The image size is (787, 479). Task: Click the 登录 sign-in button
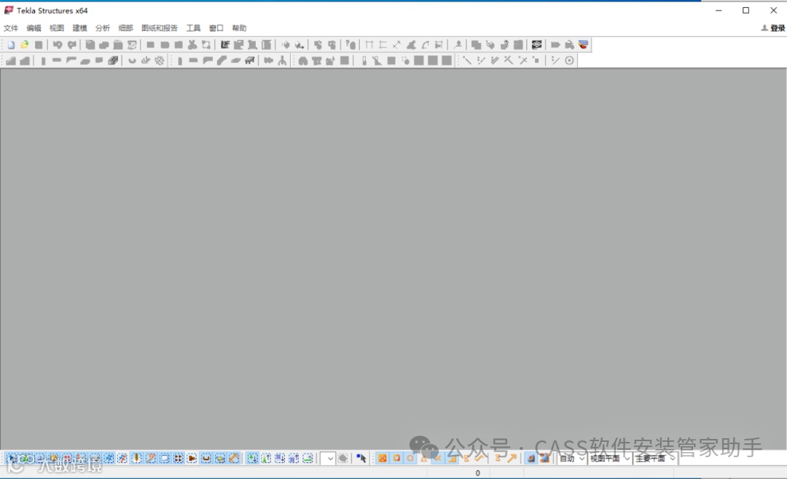(x=773, y=28)
